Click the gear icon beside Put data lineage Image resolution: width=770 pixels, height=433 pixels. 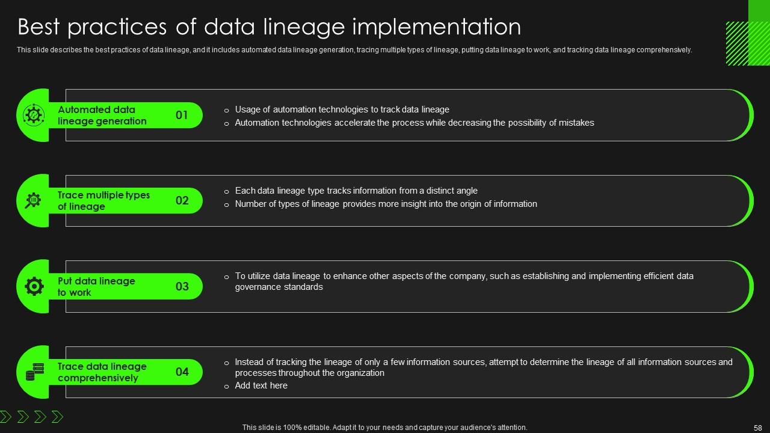click(34, 286)
